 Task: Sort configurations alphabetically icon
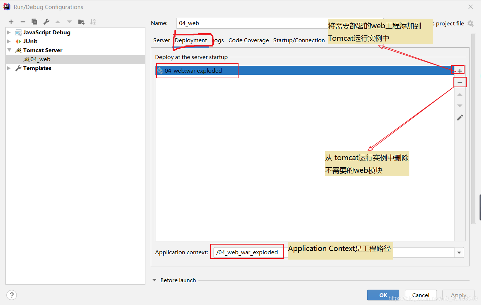pyautogui.click(x=93, y=22)
